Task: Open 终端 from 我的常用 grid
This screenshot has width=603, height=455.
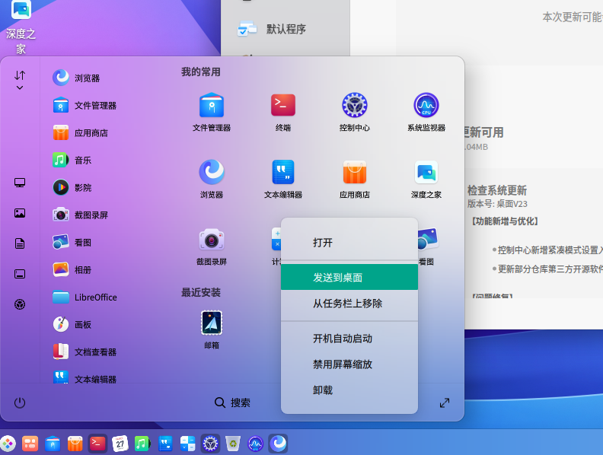Action: 283,112
